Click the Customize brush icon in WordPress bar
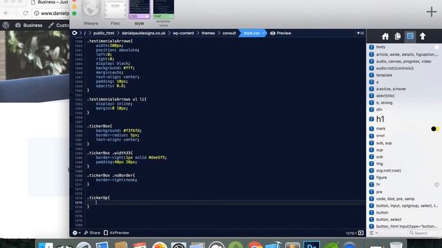Image resolution: width=442 pixels, height=248 pixels. click(50, 25)
